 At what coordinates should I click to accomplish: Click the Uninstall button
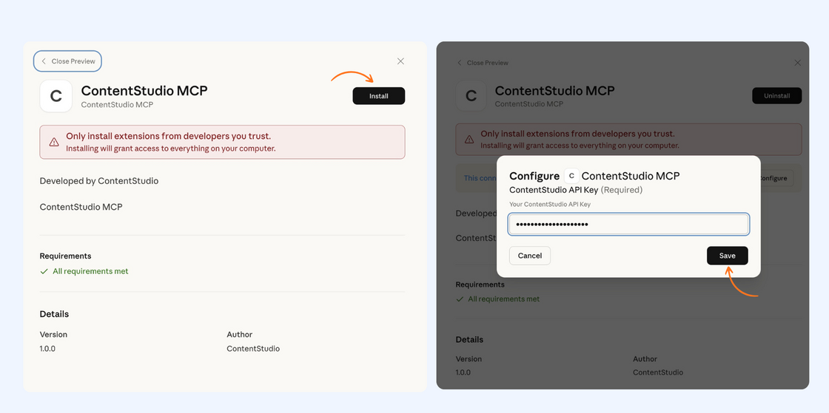776,96
